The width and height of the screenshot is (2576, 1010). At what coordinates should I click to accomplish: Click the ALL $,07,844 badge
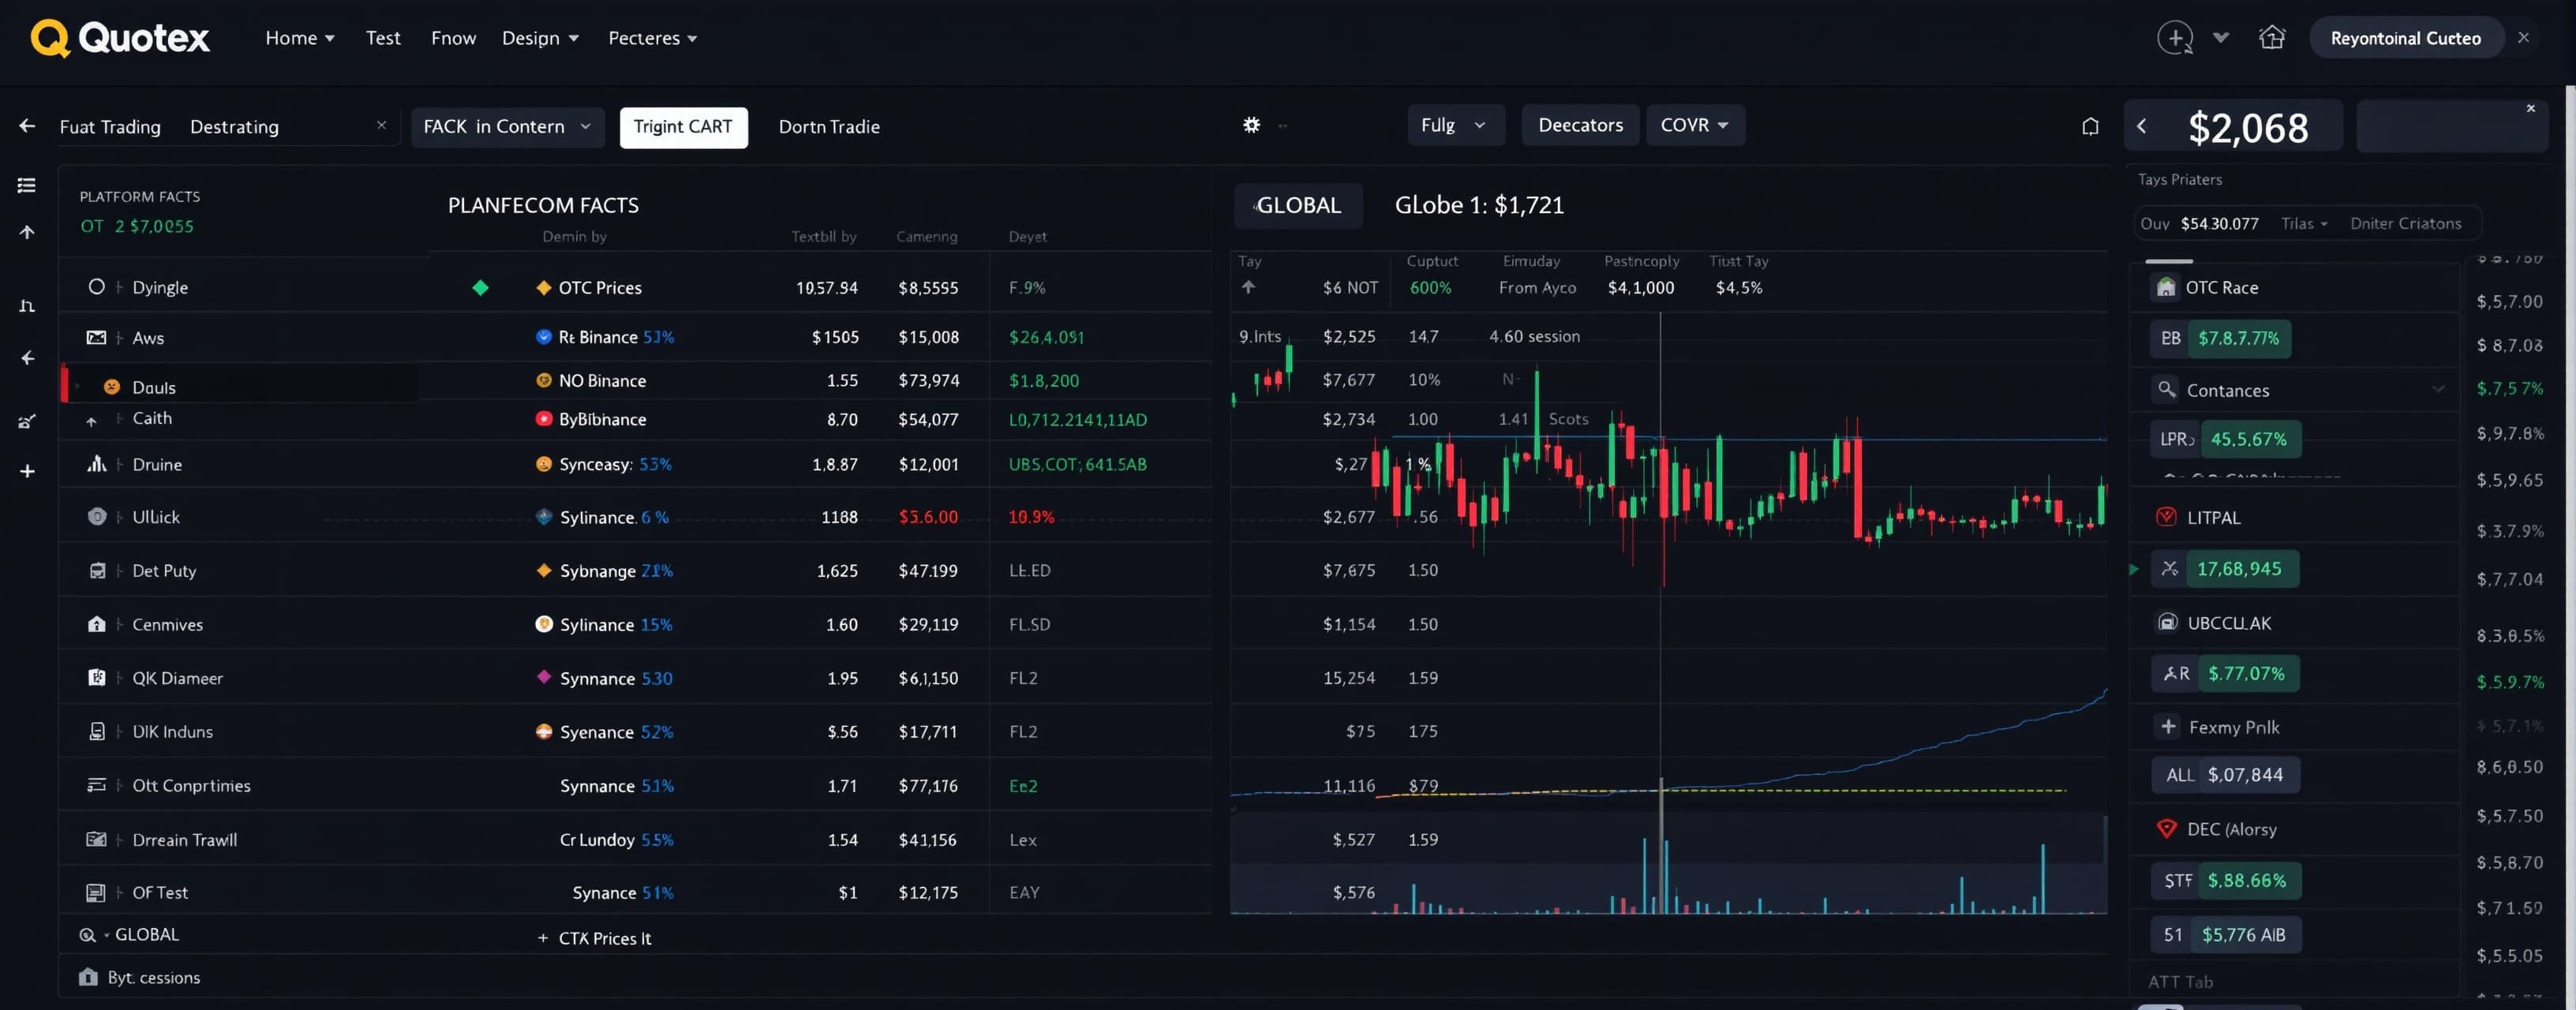click(2225, 775)
